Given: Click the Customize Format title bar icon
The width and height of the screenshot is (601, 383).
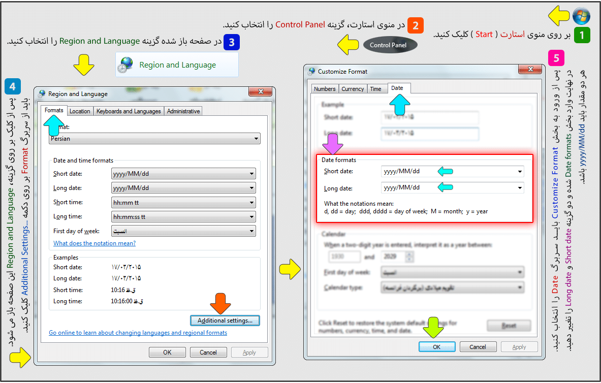Looking at the screenshot, I should click(311, 71).
